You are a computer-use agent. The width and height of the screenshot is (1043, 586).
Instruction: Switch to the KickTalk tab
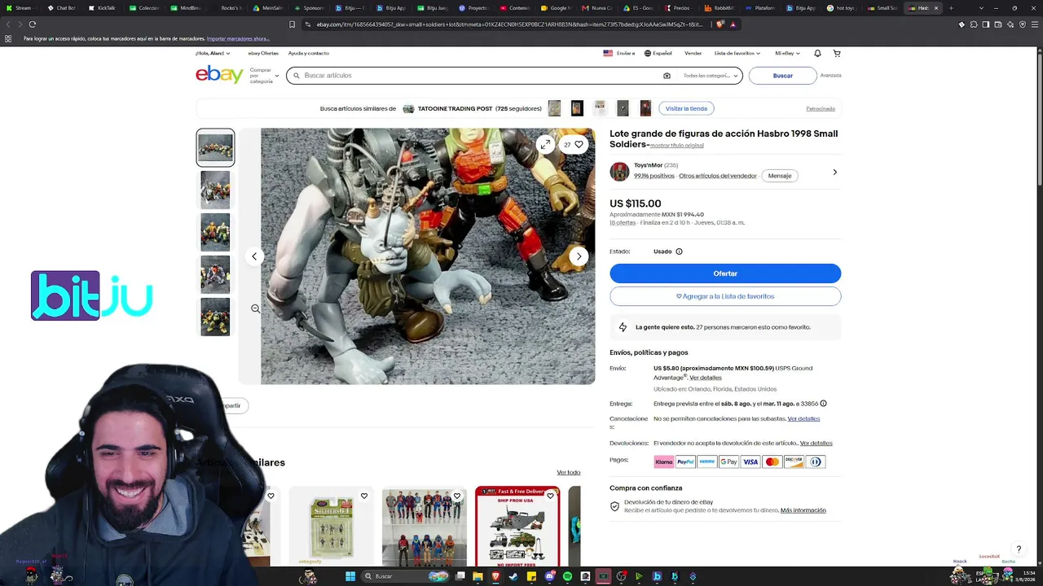pos(102,8)
